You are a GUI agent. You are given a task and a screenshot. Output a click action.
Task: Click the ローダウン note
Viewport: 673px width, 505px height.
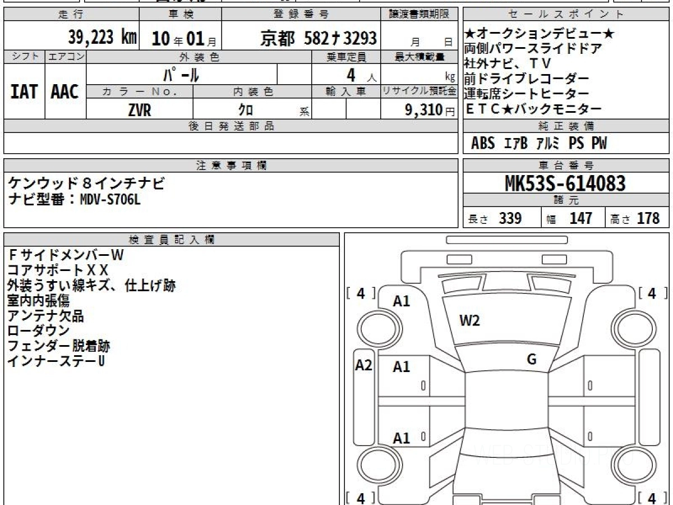39,331
